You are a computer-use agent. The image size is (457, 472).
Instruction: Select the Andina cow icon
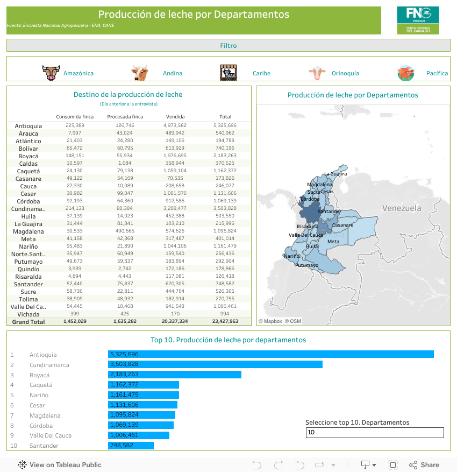tap(140, 73)
